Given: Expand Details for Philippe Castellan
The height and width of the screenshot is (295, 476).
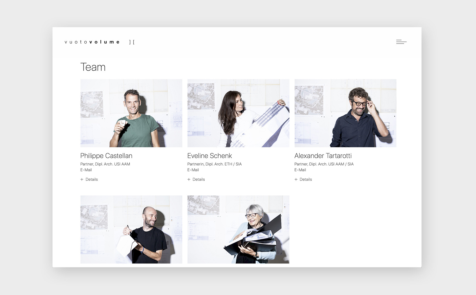Looking at the screenshot, I should [89, 179].
